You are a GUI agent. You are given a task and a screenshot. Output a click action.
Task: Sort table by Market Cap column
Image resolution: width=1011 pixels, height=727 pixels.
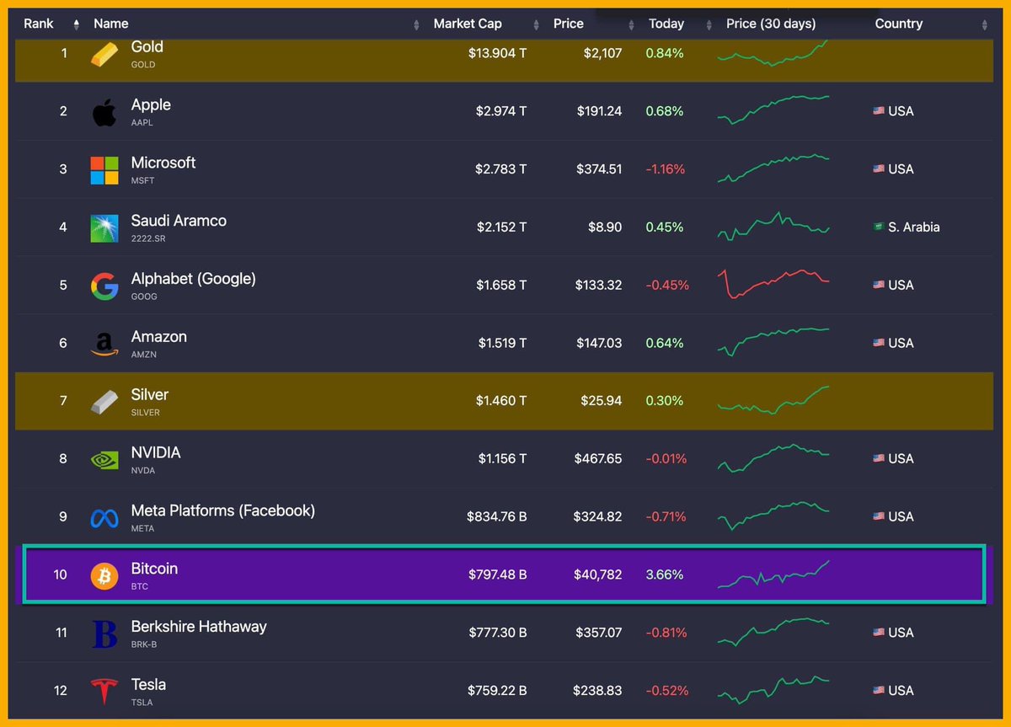(468, 24)
